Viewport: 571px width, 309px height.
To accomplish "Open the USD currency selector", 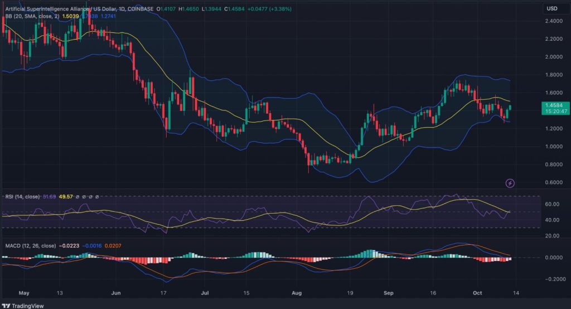I will click(552, 8).
